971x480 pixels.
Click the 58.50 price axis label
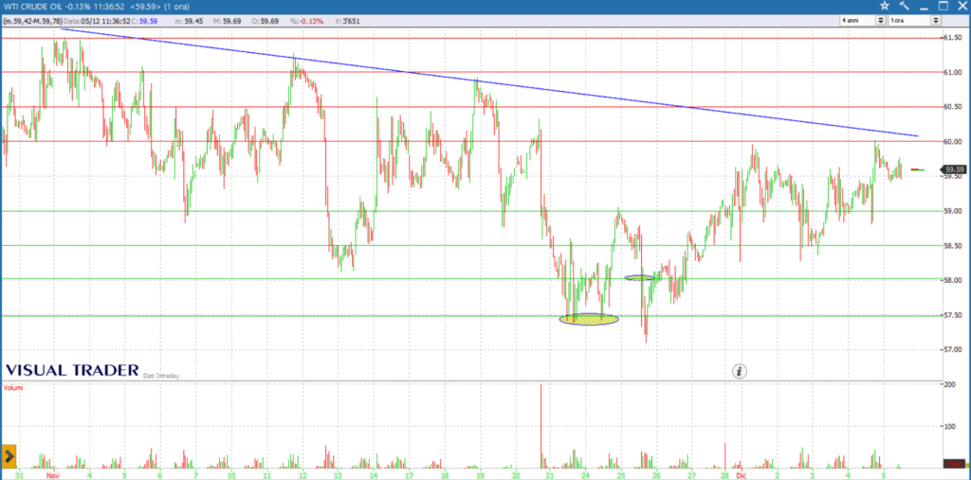[x=952, y=245]
